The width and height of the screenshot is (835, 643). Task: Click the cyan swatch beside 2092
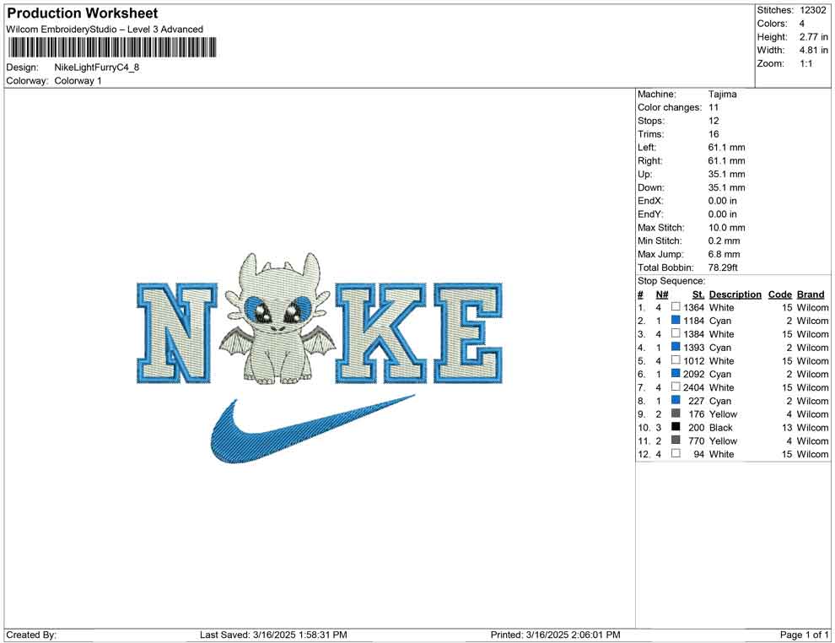click(676, 374)
